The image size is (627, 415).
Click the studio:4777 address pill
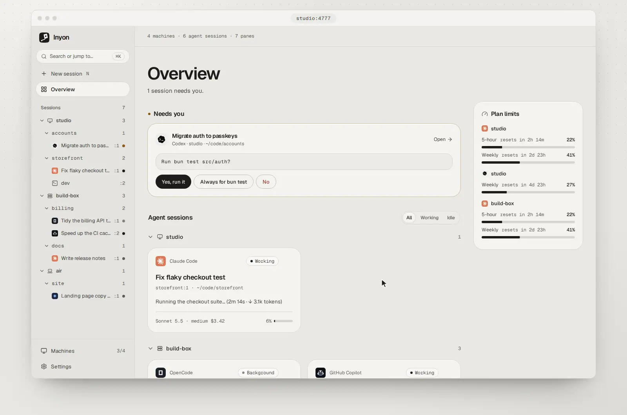point(313,18)
